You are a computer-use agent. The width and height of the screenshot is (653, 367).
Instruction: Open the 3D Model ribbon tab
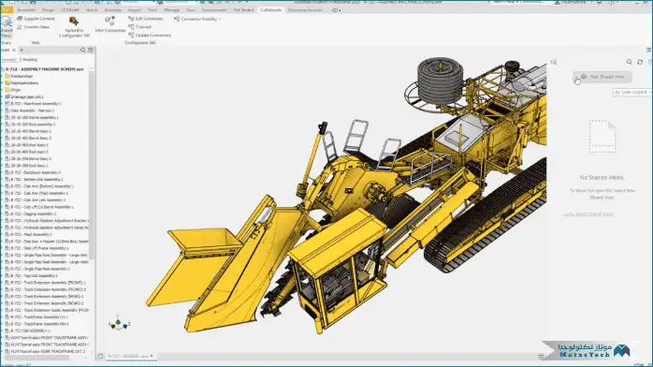(69, 9)
